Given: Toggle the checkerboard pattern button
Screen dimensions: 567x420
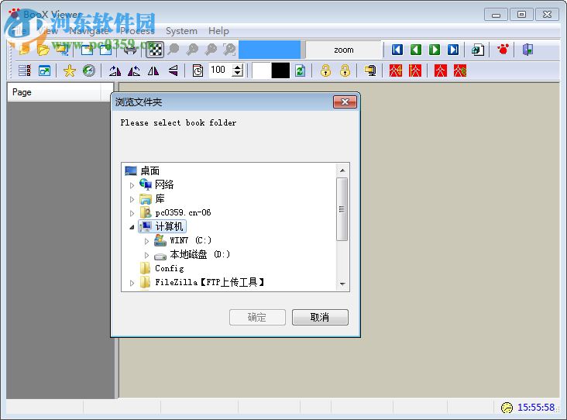Looking at the screenshot, I should 155,50.
